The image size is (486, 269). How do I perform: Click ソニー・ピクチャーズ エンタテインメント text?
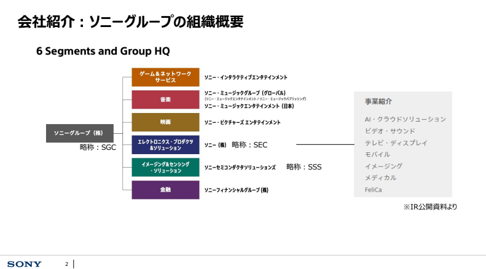[x=242, y=122]
